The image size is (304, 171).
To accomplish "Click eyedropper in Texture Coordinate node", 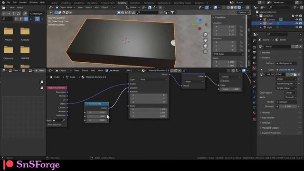I will tap(63, 121).
